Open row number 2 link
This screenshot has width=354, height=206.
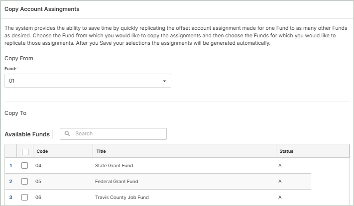click(11, 181)
